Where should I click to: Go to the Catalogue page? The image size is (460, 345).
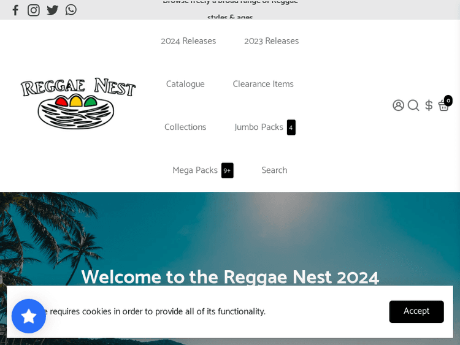tap(185, 84)
